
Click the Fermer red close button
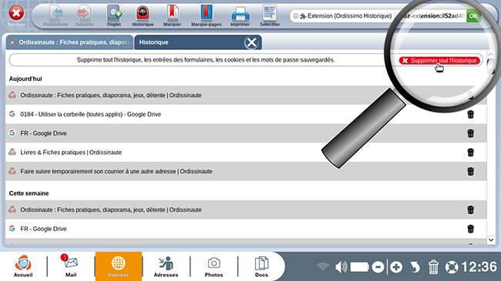(16, 15)
